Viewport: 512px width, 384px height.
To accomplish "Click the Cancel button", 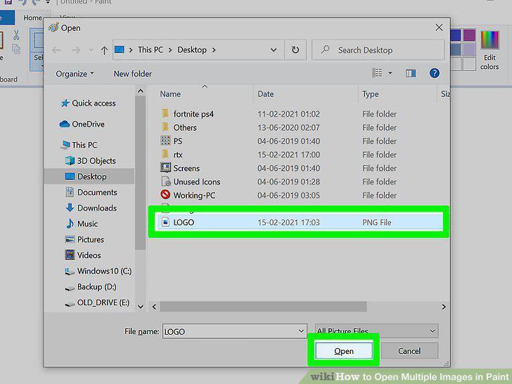I will click(409, 351).
